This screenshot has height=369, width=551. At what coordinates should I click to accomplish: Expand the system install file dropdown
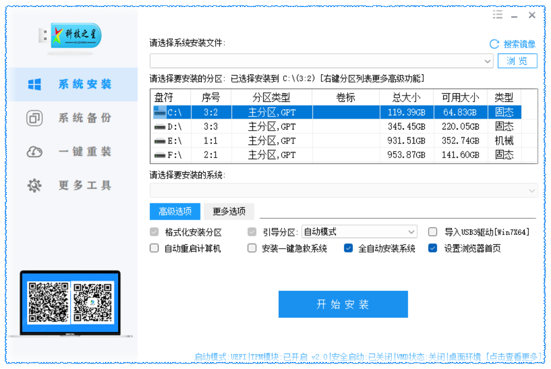click(x=487, y=61)
